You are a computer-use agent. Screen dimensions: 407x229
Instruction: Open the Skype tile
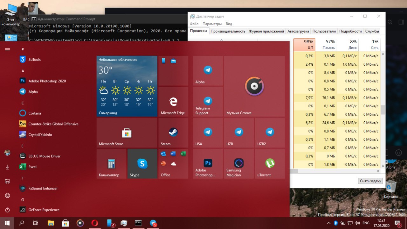[142, 163]
